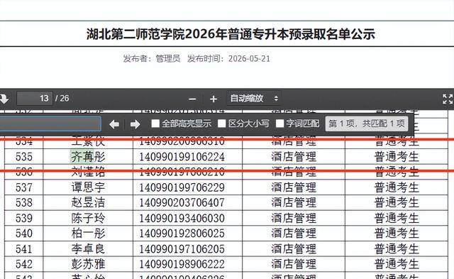Click the zoom out minus icon
Image resolution: width=454 pixels, height=279 pixels.
tap(192, 99)
